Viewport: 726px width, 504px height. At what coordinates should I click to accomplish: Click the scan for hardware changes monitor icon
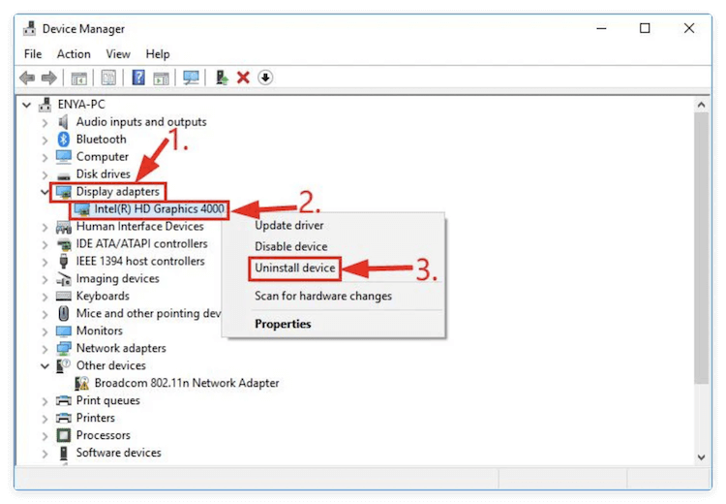pyautogui.click(x=191, y=78)
